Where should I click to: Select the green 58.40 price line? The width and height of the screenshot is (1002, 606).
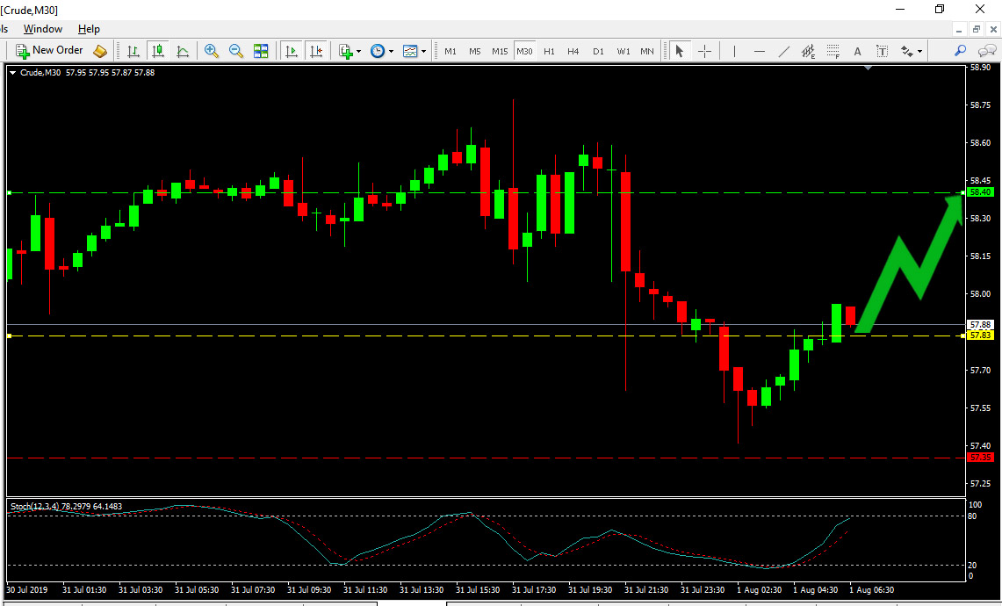[x=486, y=192]
